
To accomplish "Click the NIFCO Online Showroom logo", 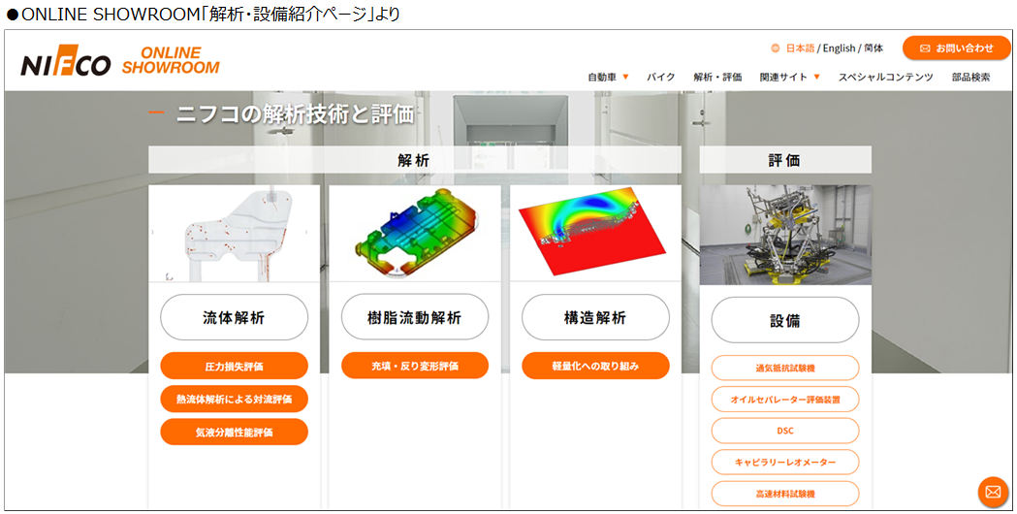I will (120, 61).
